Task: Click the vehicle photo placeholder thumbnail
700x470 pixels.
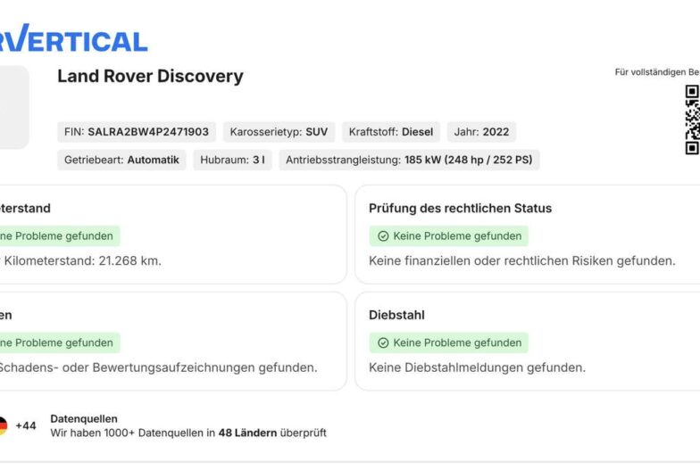Action: point(14,107)
